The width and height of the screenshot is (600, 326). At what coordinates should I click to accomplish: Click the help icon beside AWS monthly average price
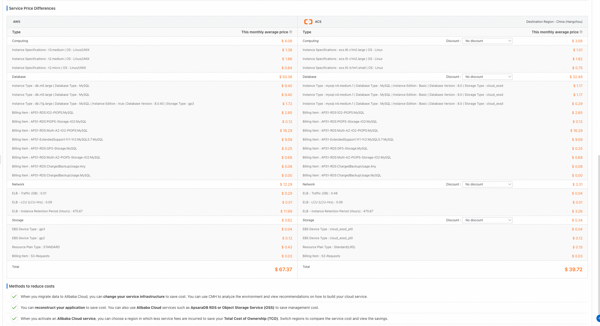click(x=291, y=32)
